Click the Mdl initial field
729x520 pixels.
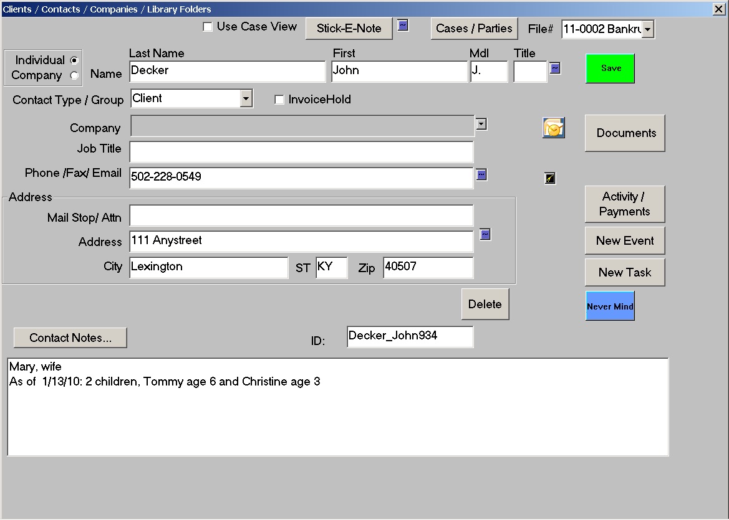[x=489, y=72]
